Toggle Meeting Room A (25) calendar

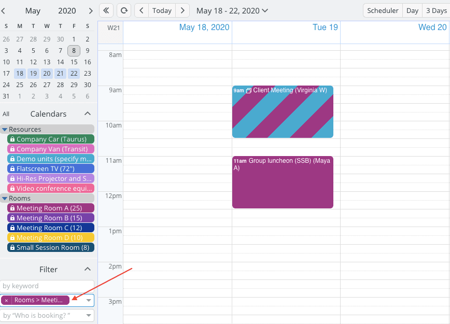coord(50,208)
